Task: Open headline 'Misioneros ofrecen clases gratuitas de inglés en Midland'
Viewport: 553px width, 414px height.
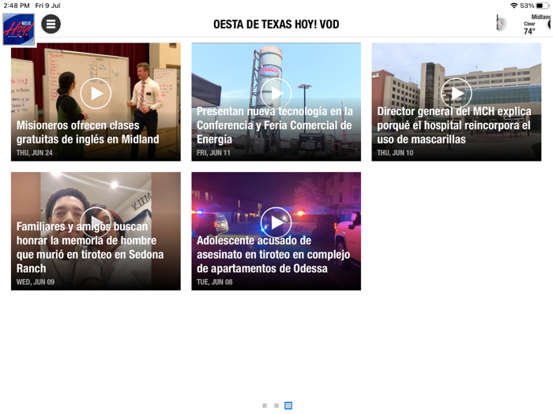Action: click(x=88, y=132)
